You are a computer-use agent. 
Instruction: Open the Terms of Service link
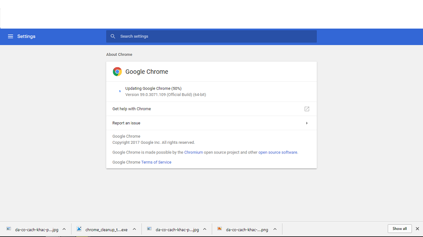[x=156, y=162]
